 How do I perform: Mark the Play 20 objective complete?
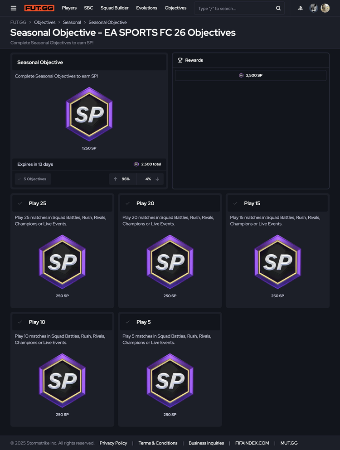pos(127,203)
